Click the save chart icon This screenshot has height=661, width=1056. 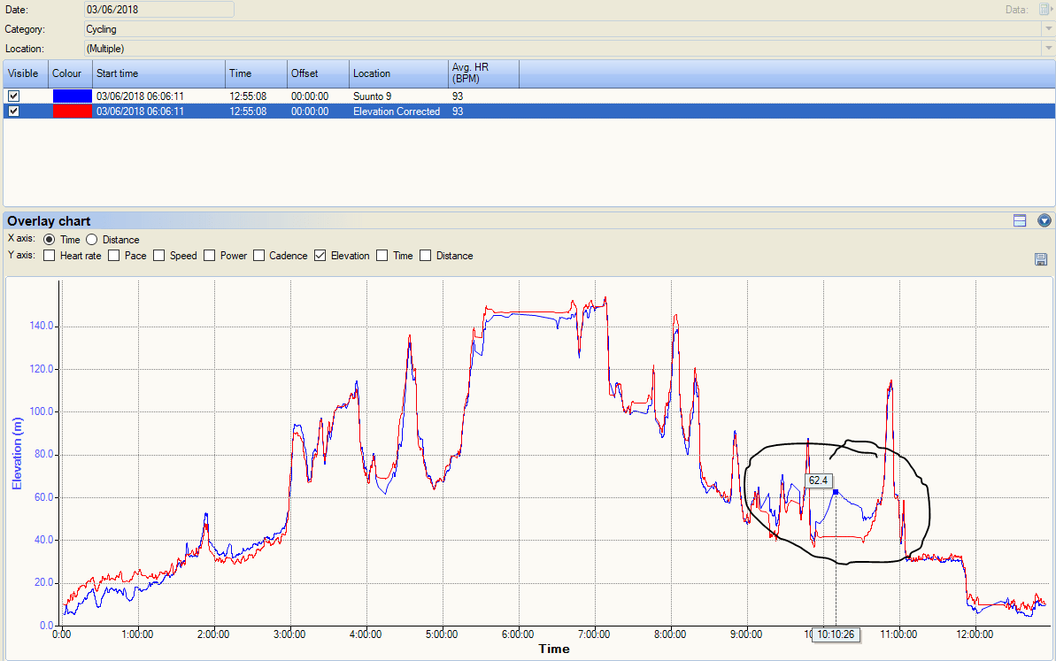(x=1041, y=259)
